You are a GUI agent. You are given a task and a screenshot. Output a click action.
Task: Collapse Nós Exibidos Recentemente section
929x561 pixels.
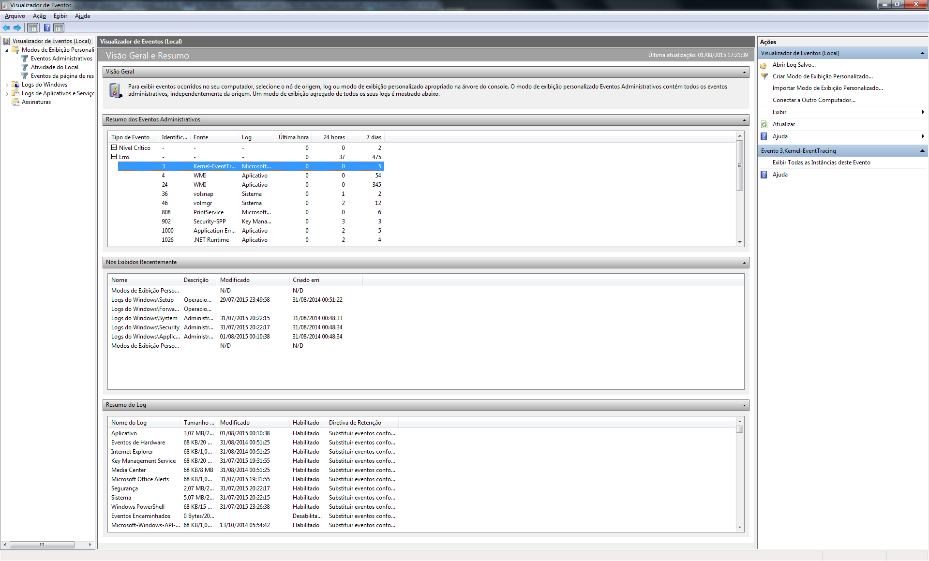point(744,263)
